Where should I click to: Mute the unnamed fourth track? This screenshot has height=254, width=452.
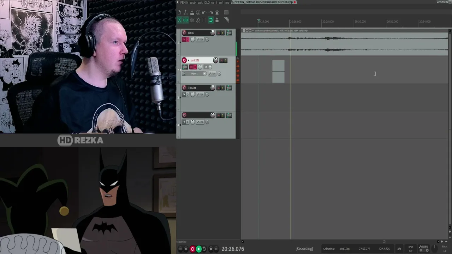[x=218, y=115]
